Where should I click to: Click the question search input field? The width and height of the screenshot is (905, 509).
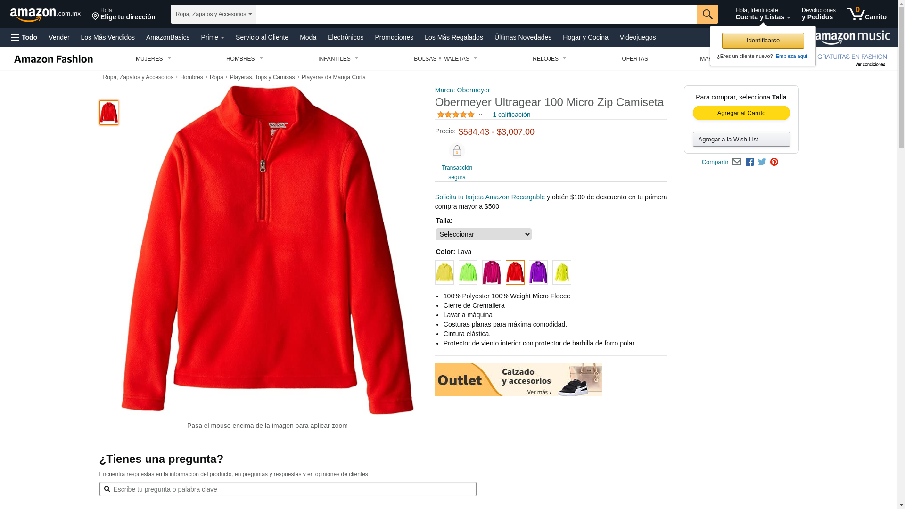(x=288, y=489)
